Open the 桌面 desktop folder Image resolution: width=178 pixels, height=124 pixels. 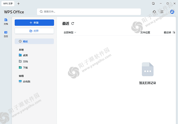pyautogui.click(x=23, y=55)
